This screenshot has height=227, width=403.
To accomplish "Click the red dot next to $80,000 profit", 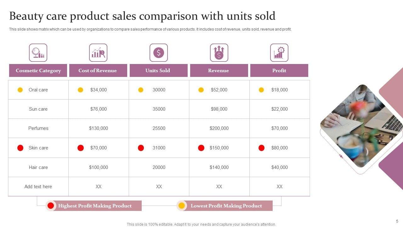I will click(261, 148).
